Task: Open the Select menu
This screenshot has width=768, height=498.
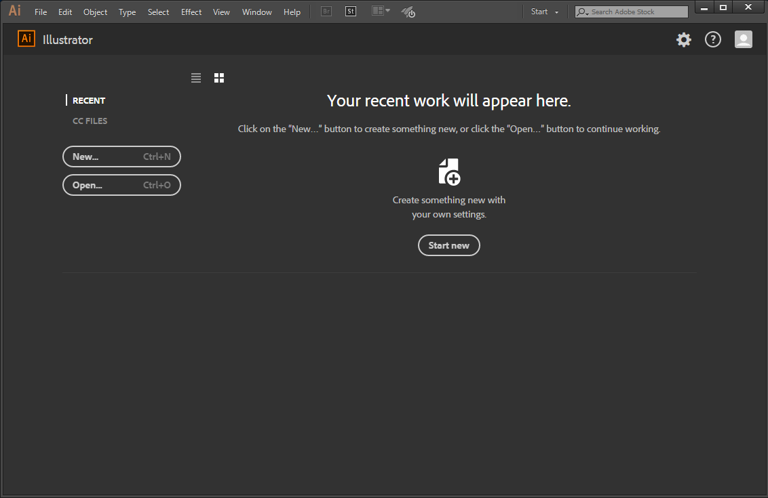Action: [x=158, y=12]
